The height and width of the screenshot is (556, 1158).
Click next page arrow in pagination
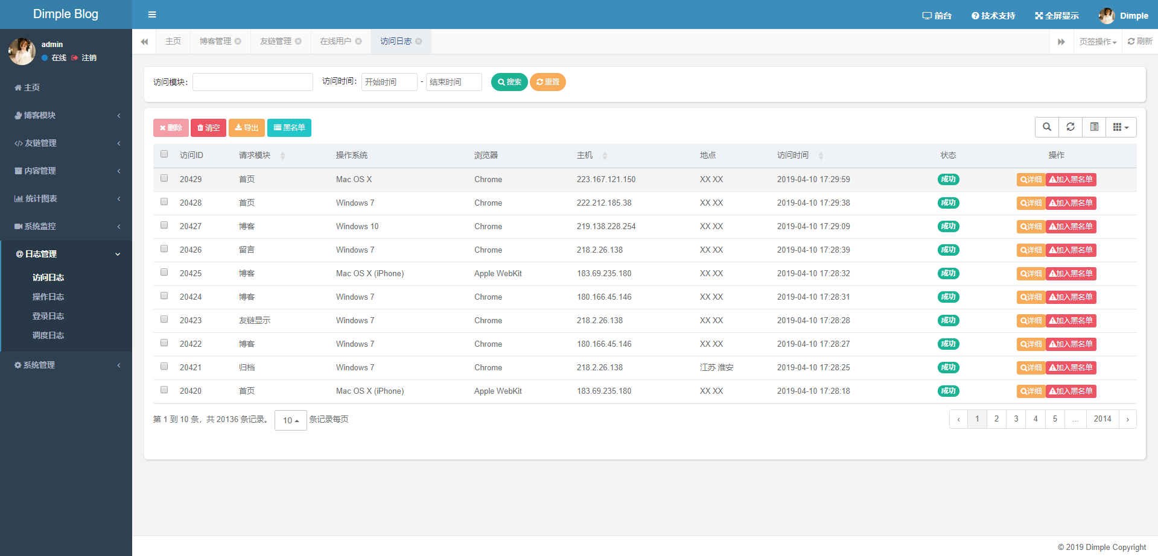coord(1127,419)
